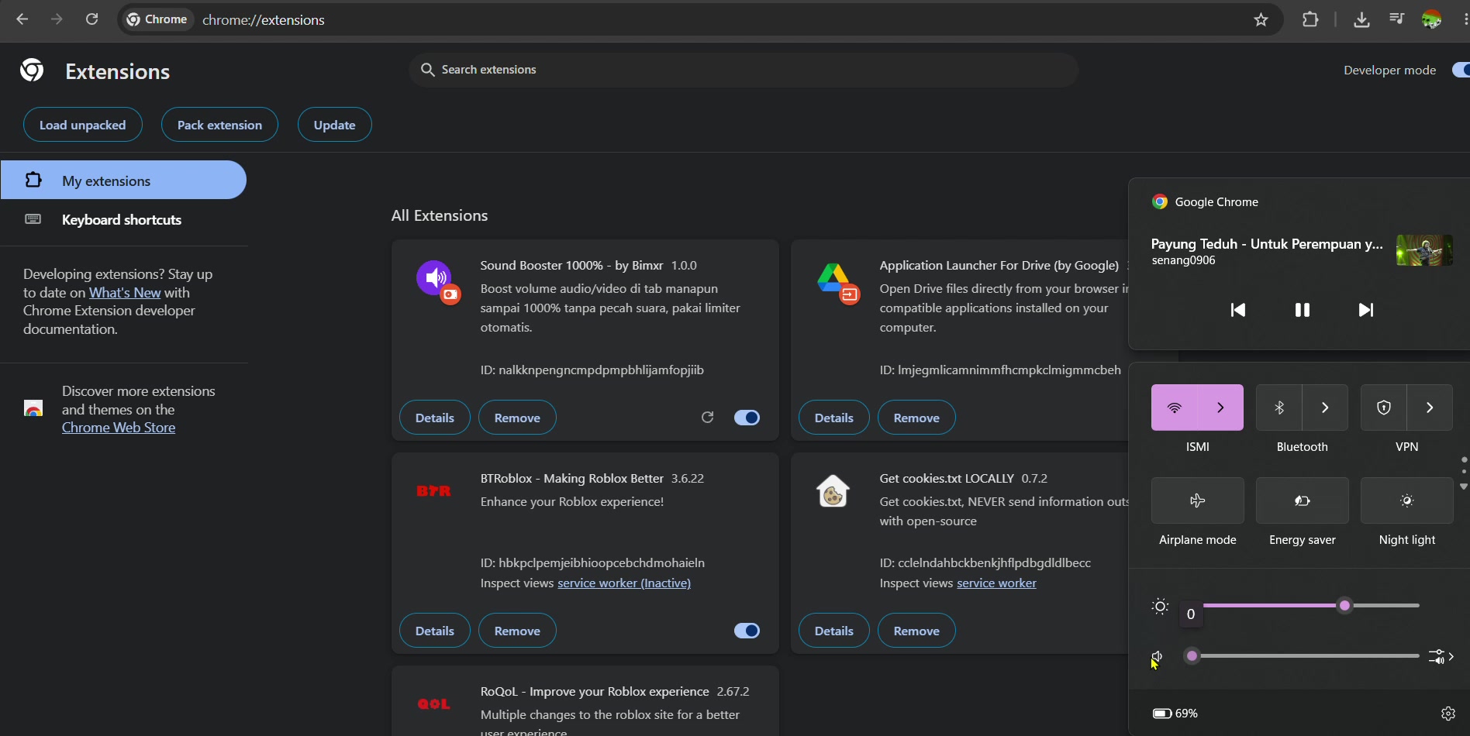
Task: Open Details for Sound Booster 1000%
Action: (x=435, y=418)
